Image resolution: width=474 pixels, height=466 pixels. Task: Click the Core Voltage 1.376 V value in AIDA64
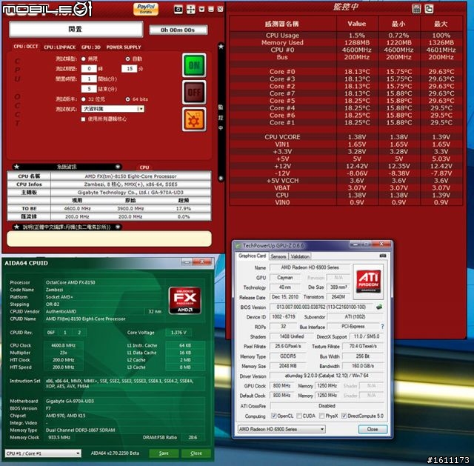[178, 333]
